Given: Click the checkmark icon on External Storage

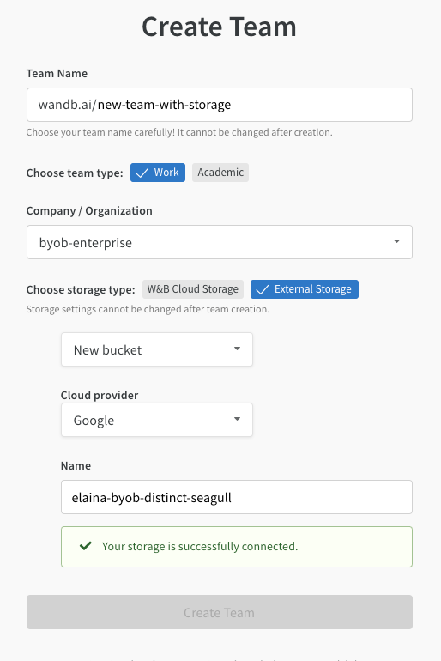Looking at the screenshot, I should [263, 289].
